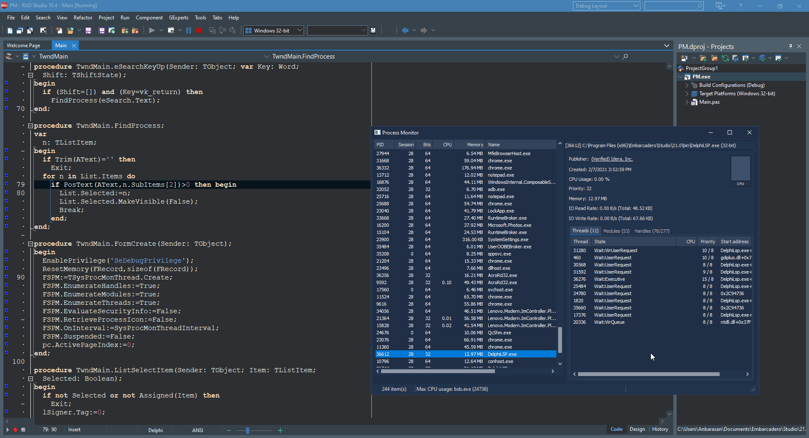Click the Forward navigation arrow
Viewport: 809px width, 438px height.
(424, 30)
